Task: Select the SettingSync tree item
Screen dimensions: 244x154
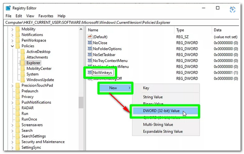Action: click(x=31, y=148)
